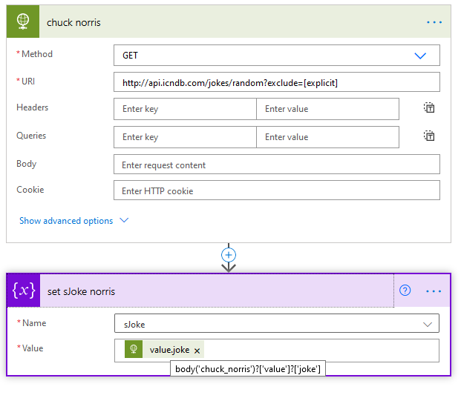Click the Queries value field
This screenshot has width=461, height=398.
click(327, 137)
